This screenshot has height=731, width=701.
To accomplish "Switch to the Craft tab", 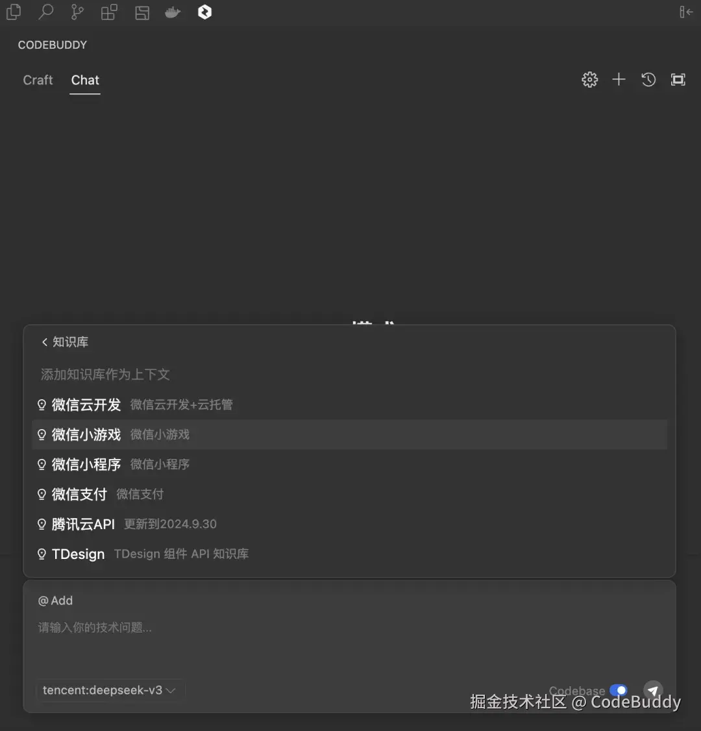I will point(38,80).
